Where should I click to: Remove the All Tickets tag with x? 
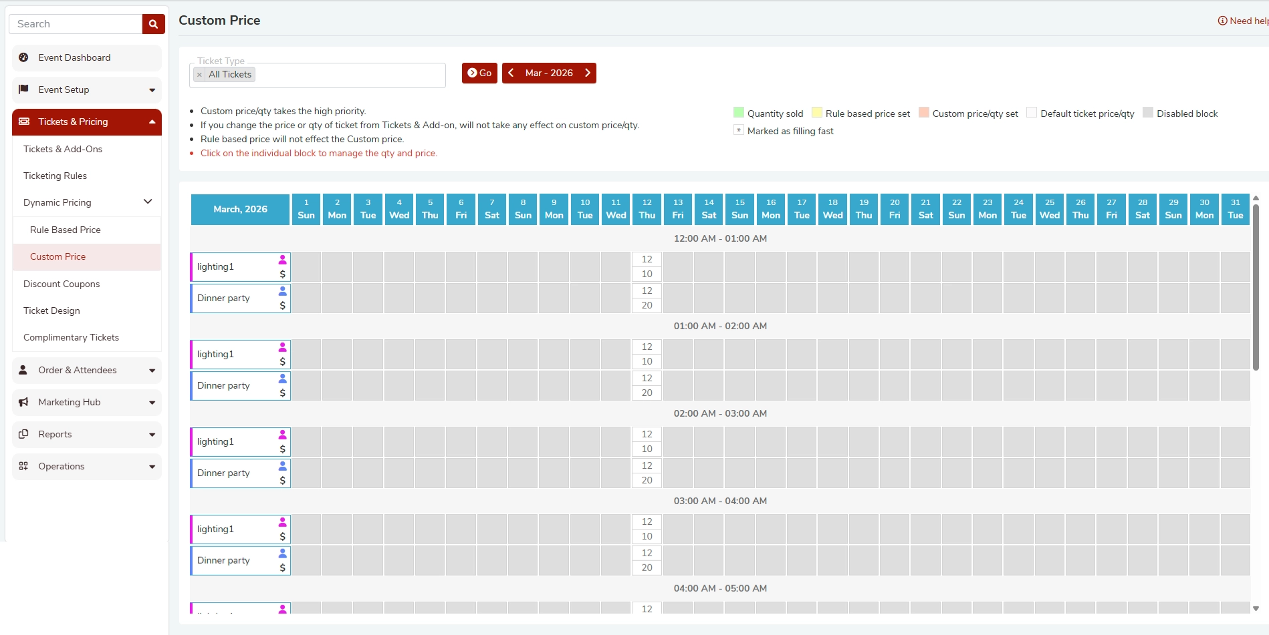[x=199, y=75]
